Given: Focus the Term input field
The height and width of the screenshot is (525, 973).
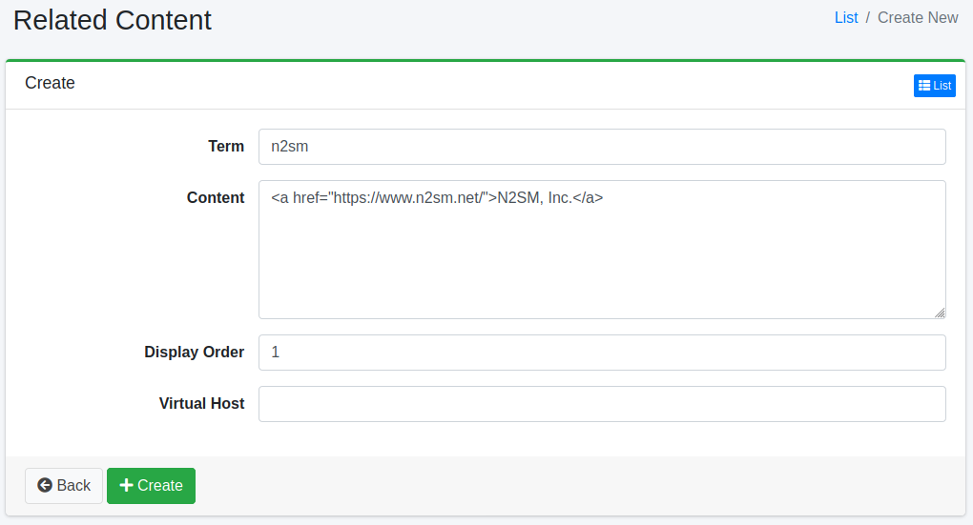Looking at the screenshot, I should click(602, 147).
